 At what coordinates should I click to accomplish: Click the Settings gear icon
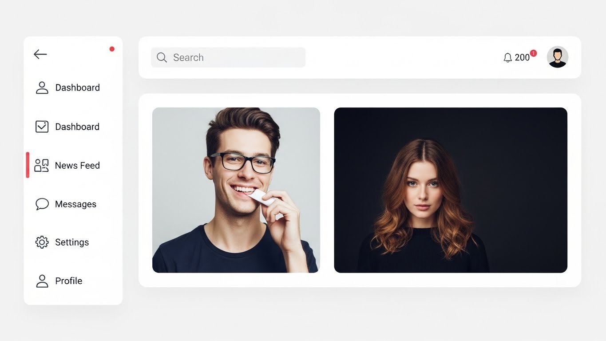click(42, 242)
